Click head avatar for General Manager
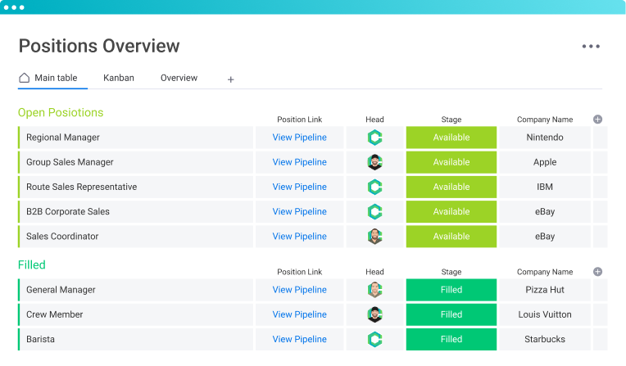The image size is (626, 366). (x=374, y=290)
